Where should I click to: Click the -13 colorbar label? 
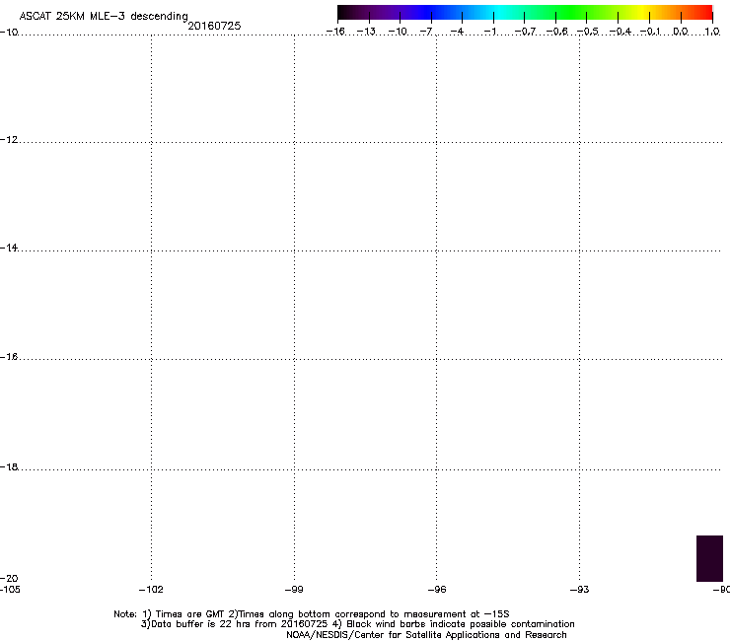(366, 32)
